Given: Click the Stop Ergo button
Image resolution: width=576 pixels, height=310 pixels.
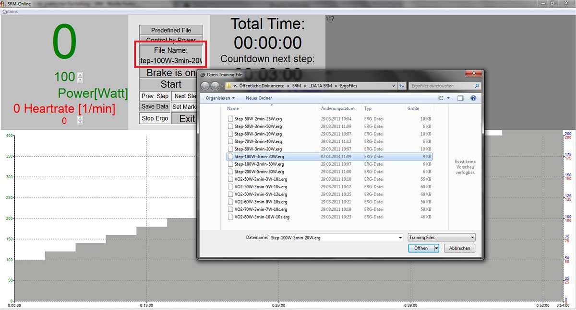Looking at the screenshot, I should coord(155,118).
